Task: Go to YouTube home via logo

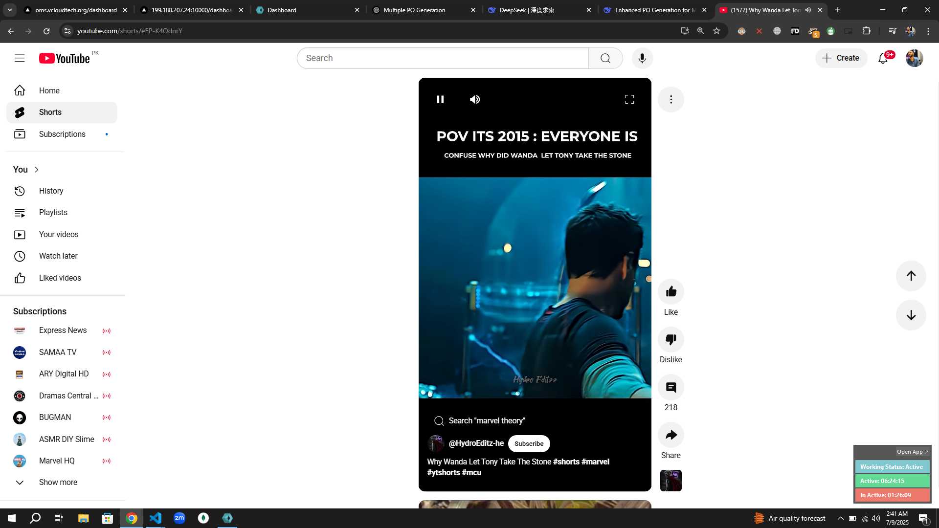Action: [x=65, y=58]
